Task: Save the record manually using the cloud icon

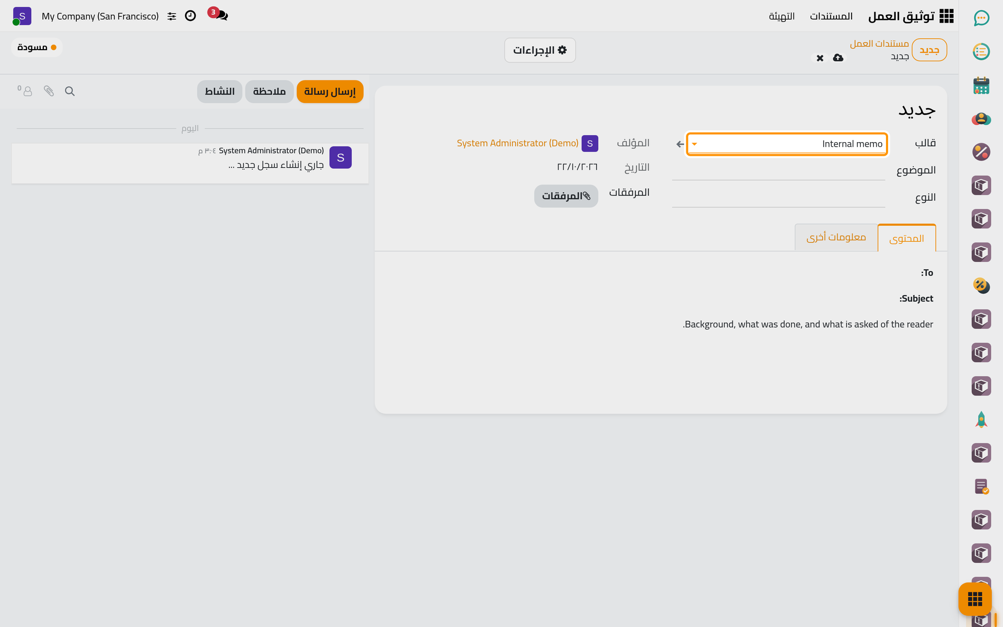Action: click(x=838, y=57)
